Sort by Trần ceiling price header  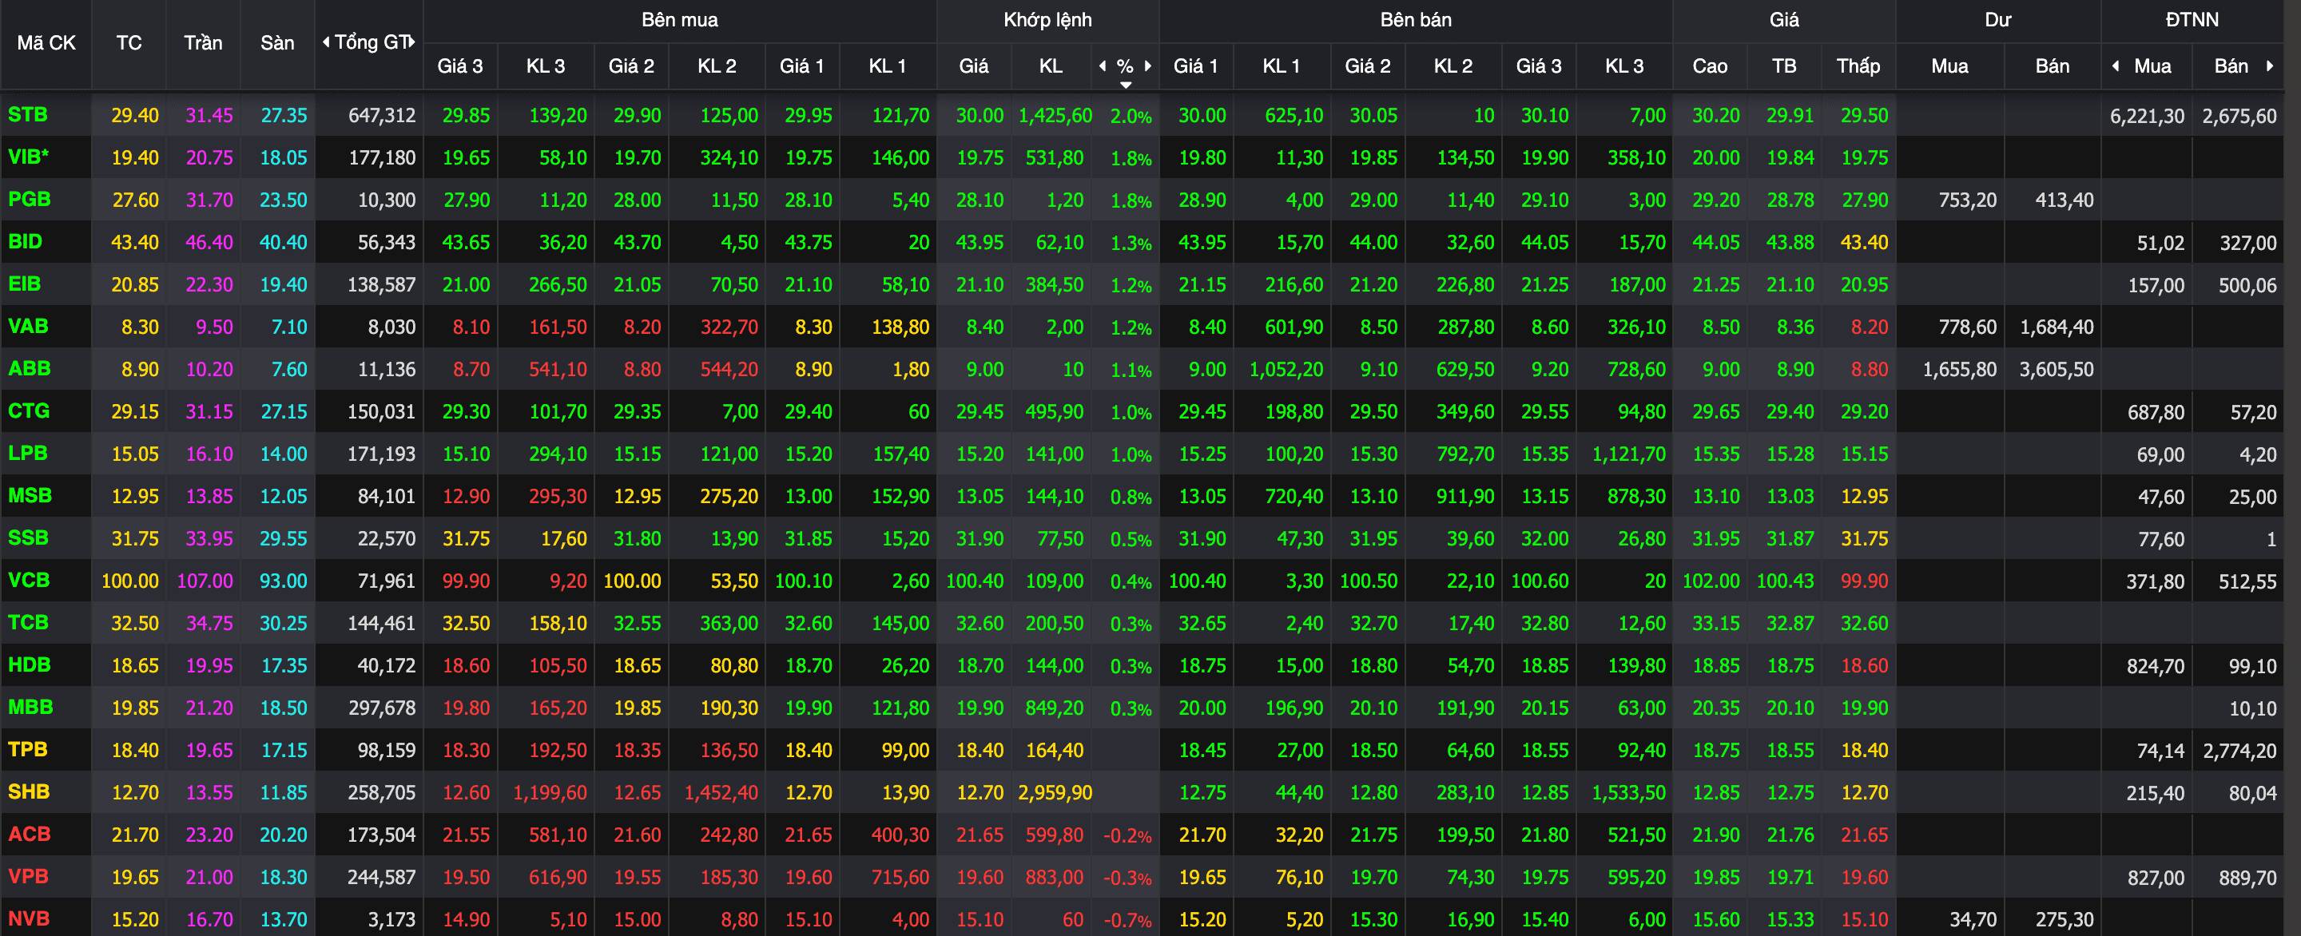click(203, 43)
